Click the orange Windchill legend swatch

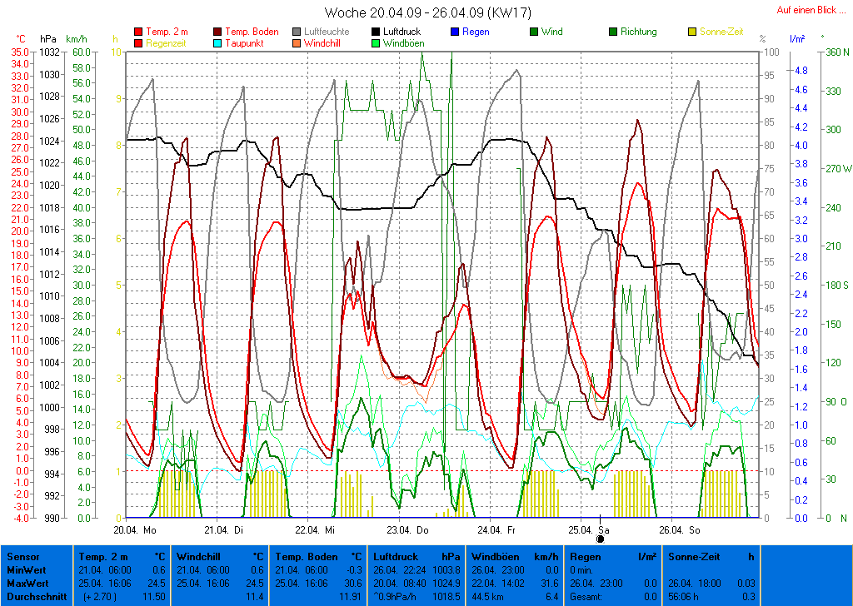pyautogui.click(x=297, y=42)
